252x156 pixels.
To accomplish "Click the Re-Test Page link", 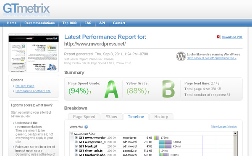I will (25, 86).
